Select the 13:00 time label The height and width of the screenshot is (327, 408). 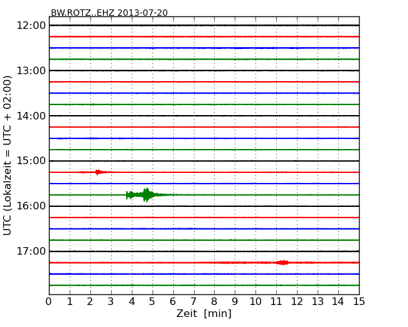31,70
